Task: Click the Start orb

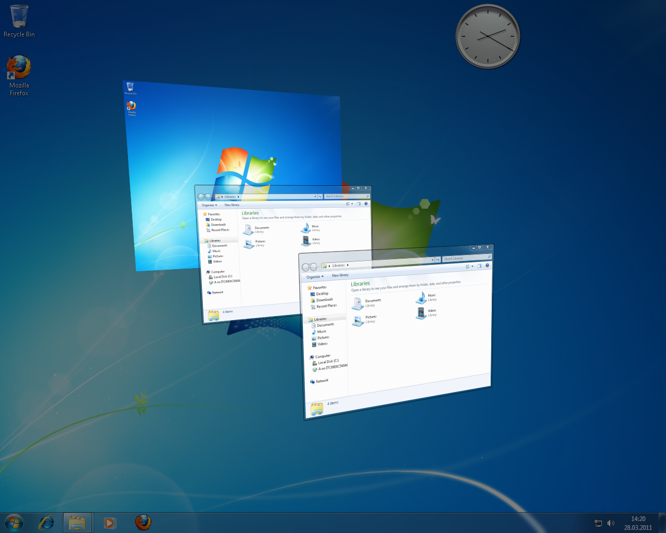Action: (14, 522)
